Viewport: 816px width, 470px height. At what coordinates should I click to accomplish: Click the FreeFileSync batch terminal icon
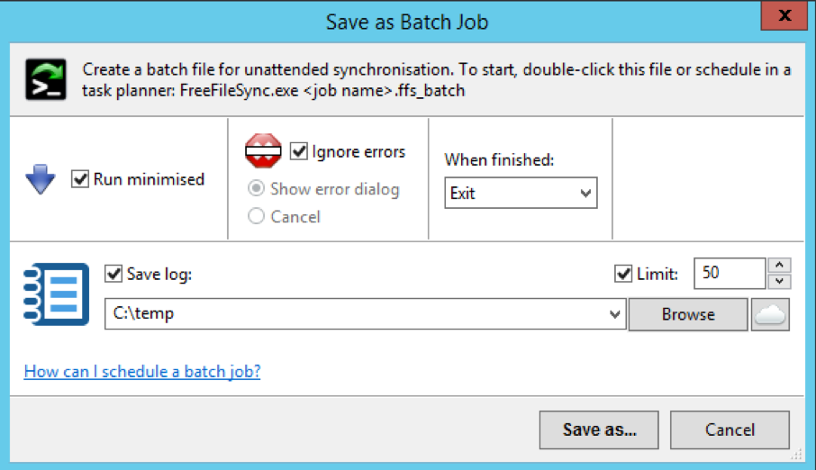pos(46,79)
